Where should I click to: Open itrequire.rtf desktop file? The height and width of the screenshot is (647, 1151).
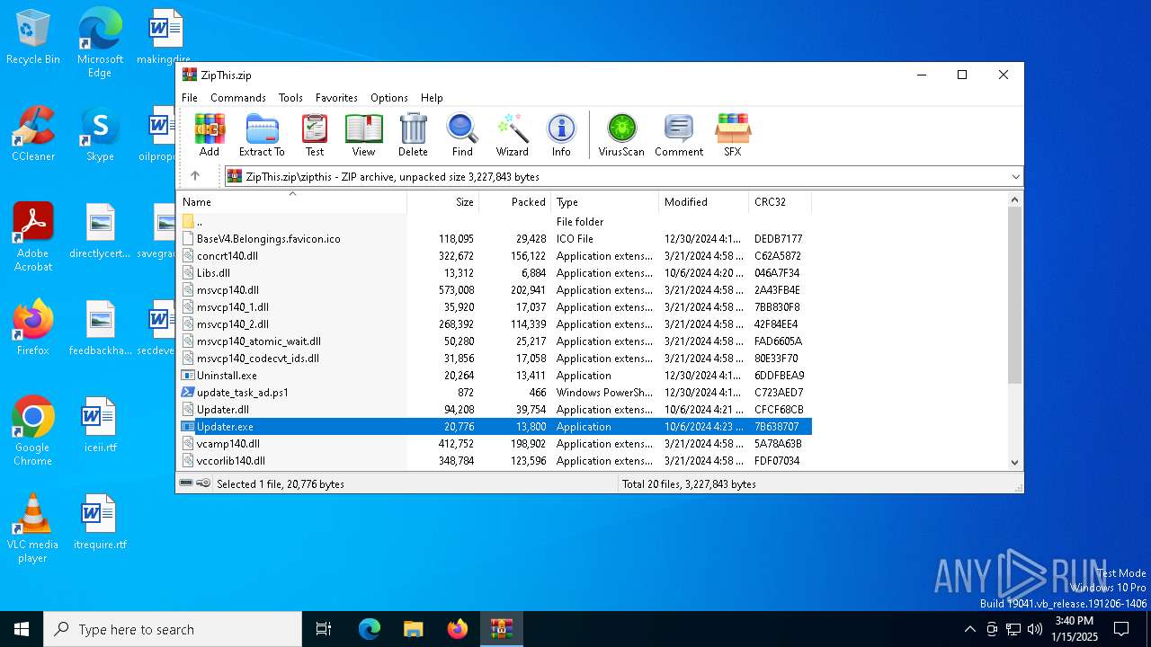(100, 522)
